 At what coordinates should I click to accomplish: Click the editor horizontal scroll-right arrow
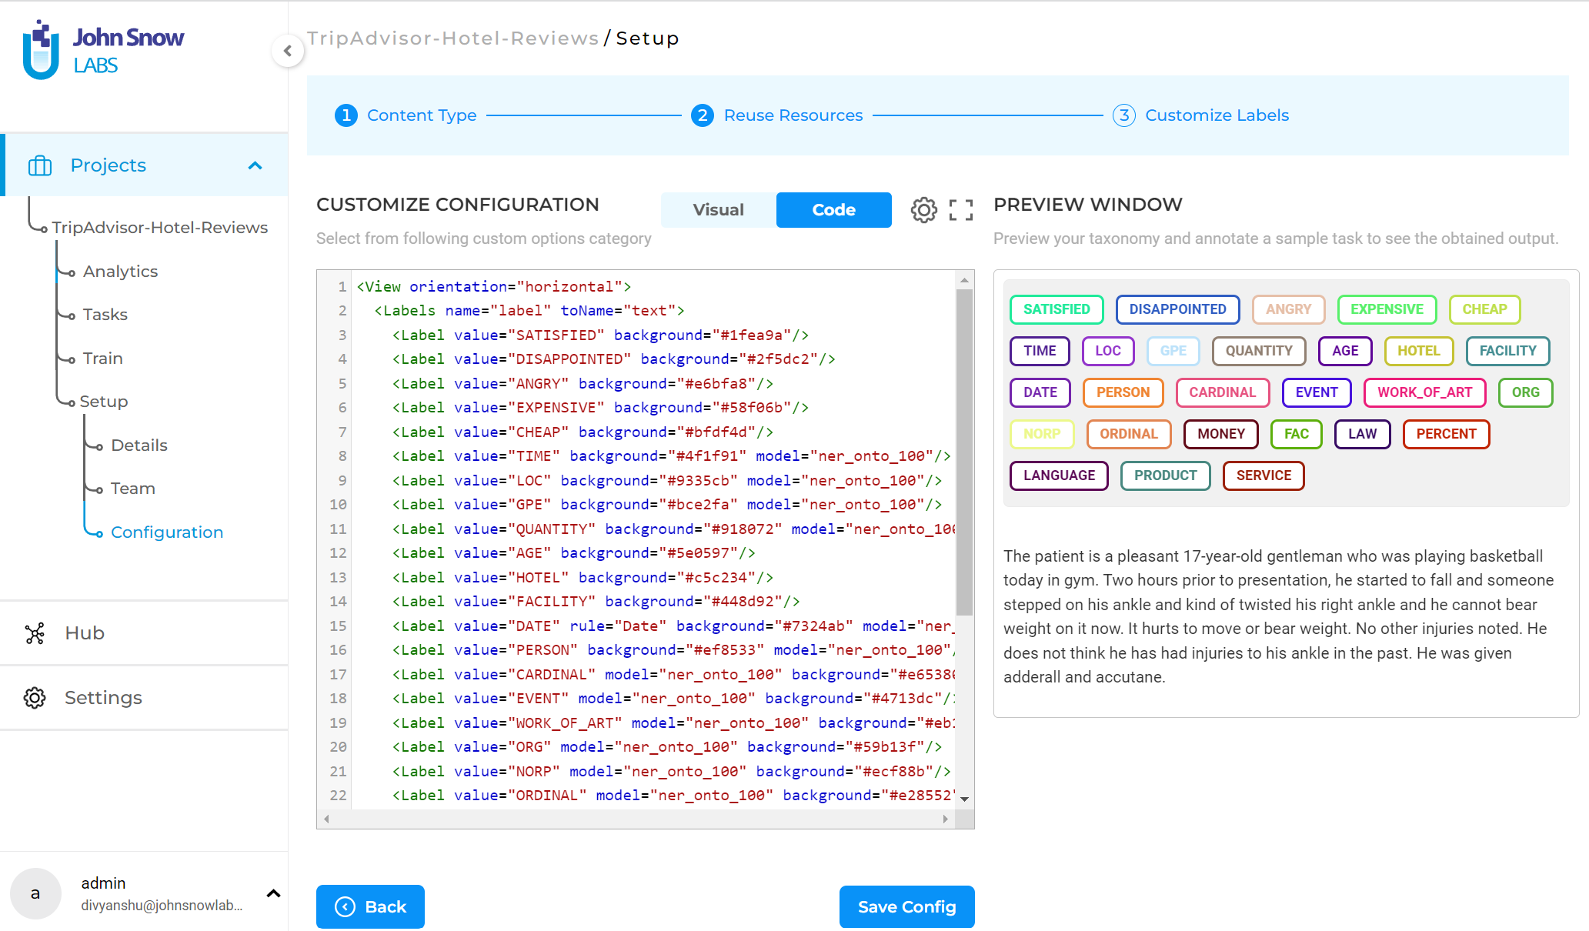pos(946,819)
